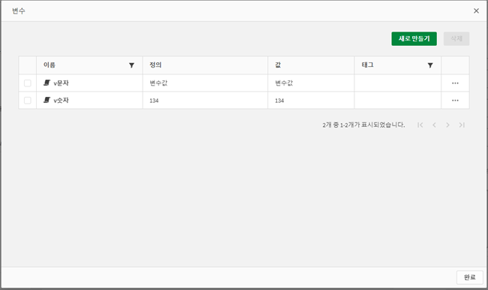Click 변수값 in the 정의 column
The image size is (488, 290).
[x=158, y=83]
